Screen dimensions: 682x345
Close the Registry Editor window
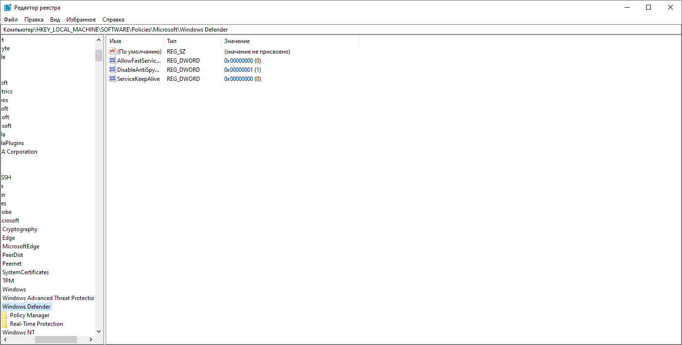tap(671, 7)
